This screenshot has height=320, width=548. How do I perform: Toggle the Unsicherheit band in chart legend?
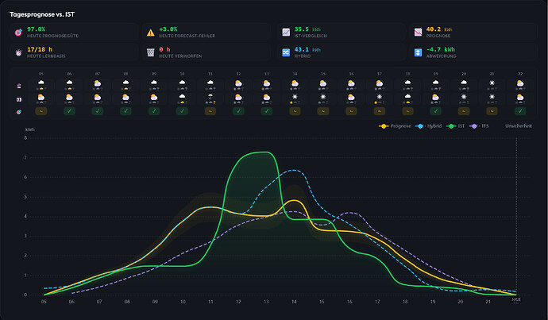(x=519, y=126)
